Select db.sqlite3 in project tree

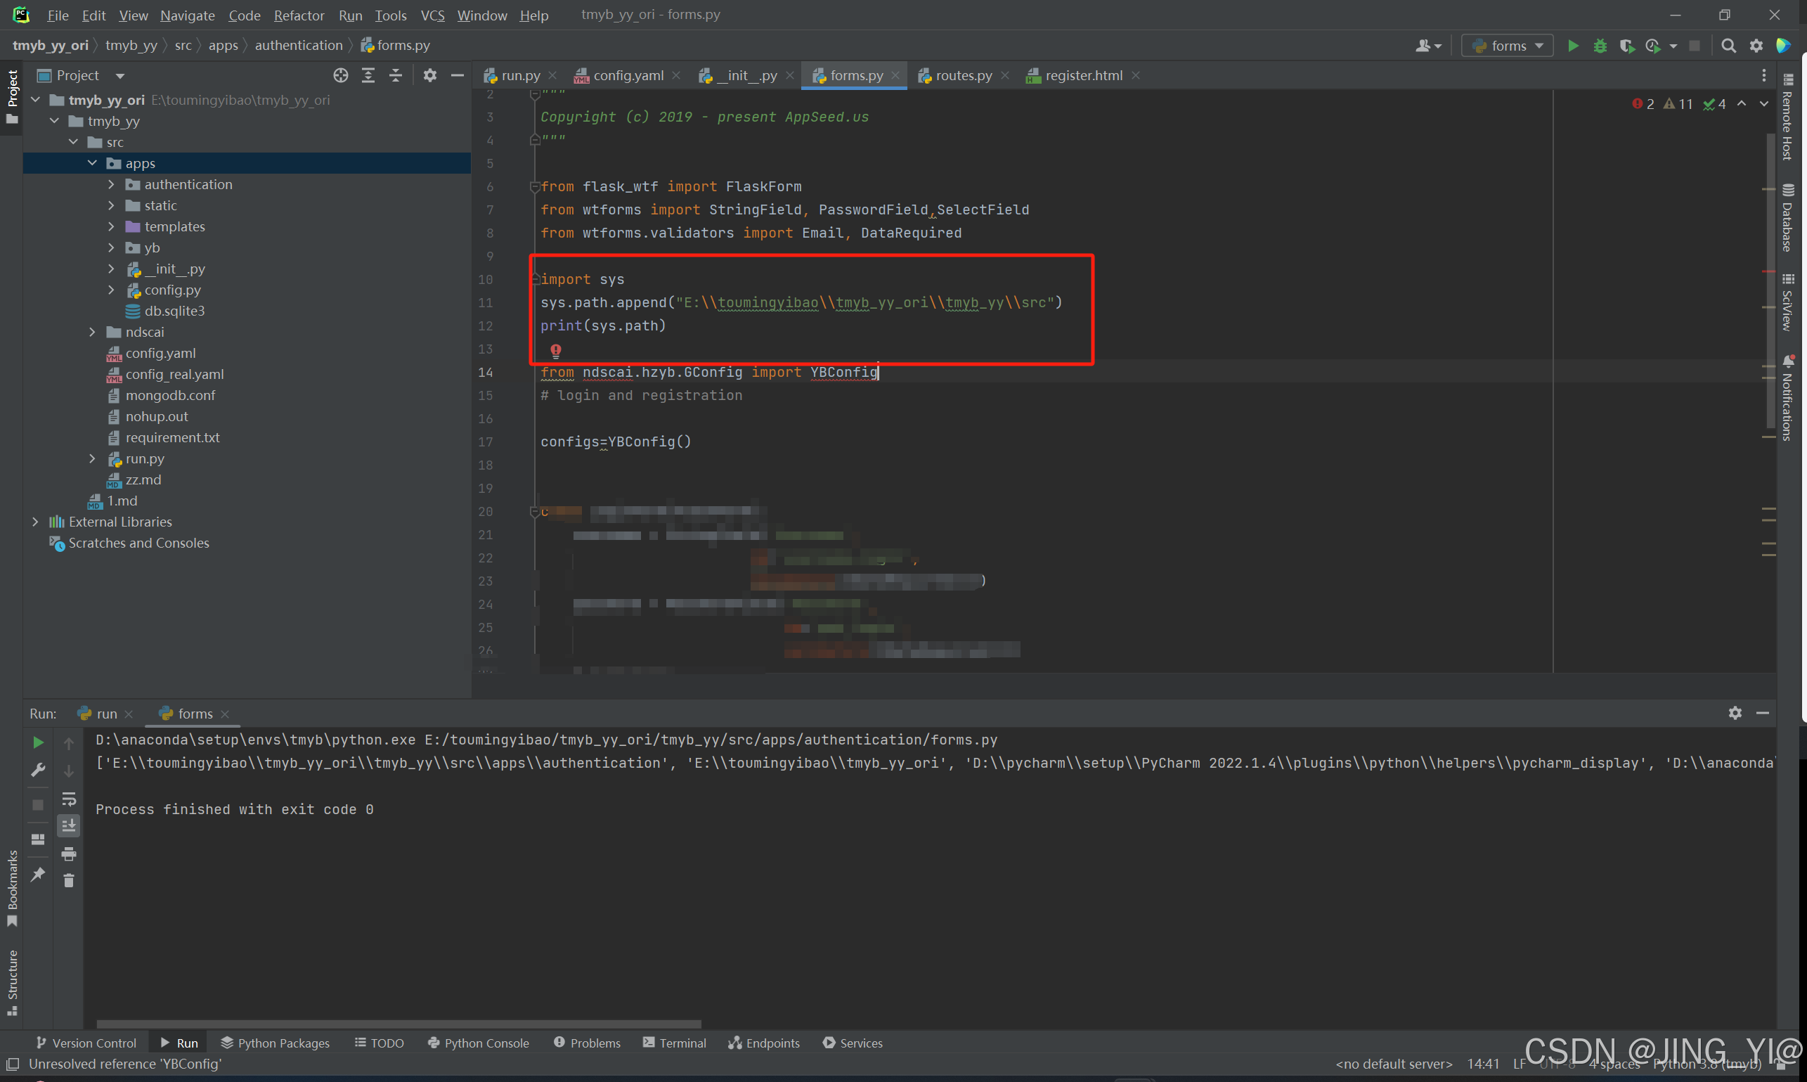point(174,311)
